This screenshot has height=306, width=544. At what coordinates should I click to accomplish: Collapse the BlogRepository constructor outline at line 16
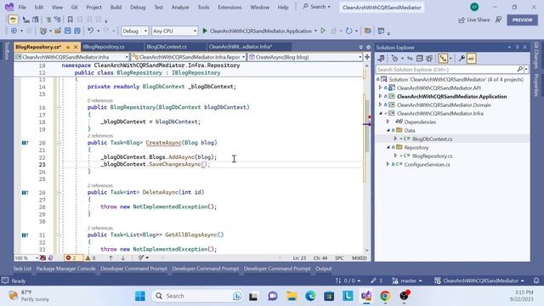tap(59, 107)
